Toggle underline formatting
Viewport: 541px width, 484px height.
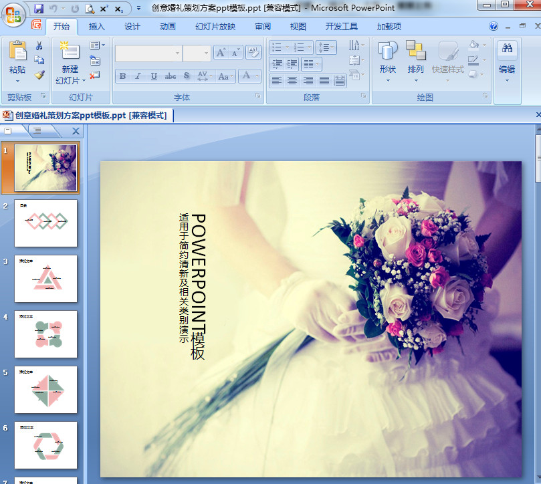pos(154,76)
